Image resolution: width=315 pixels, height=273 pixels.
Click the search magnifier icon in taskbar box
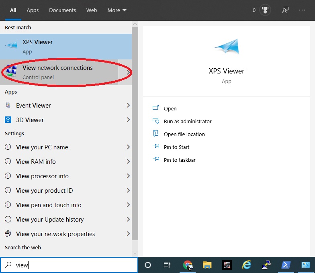pyautogui.click(x=8, y=265)
